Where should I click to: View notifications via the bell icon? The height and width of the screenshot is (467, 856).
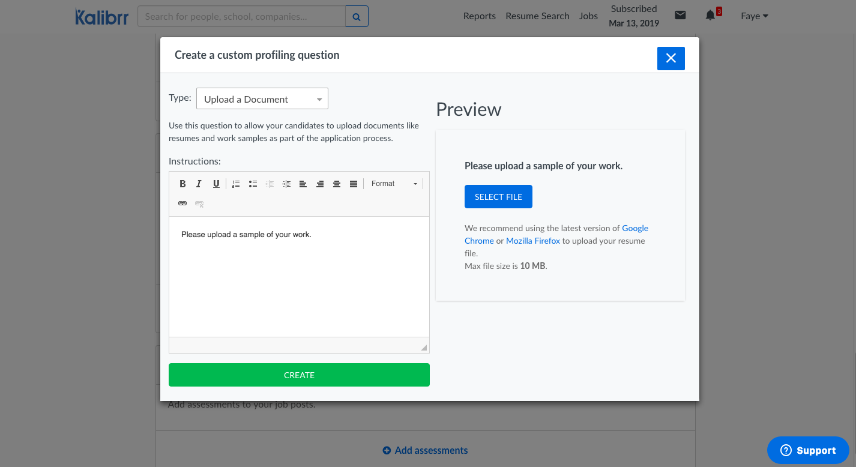pos(710,16)
